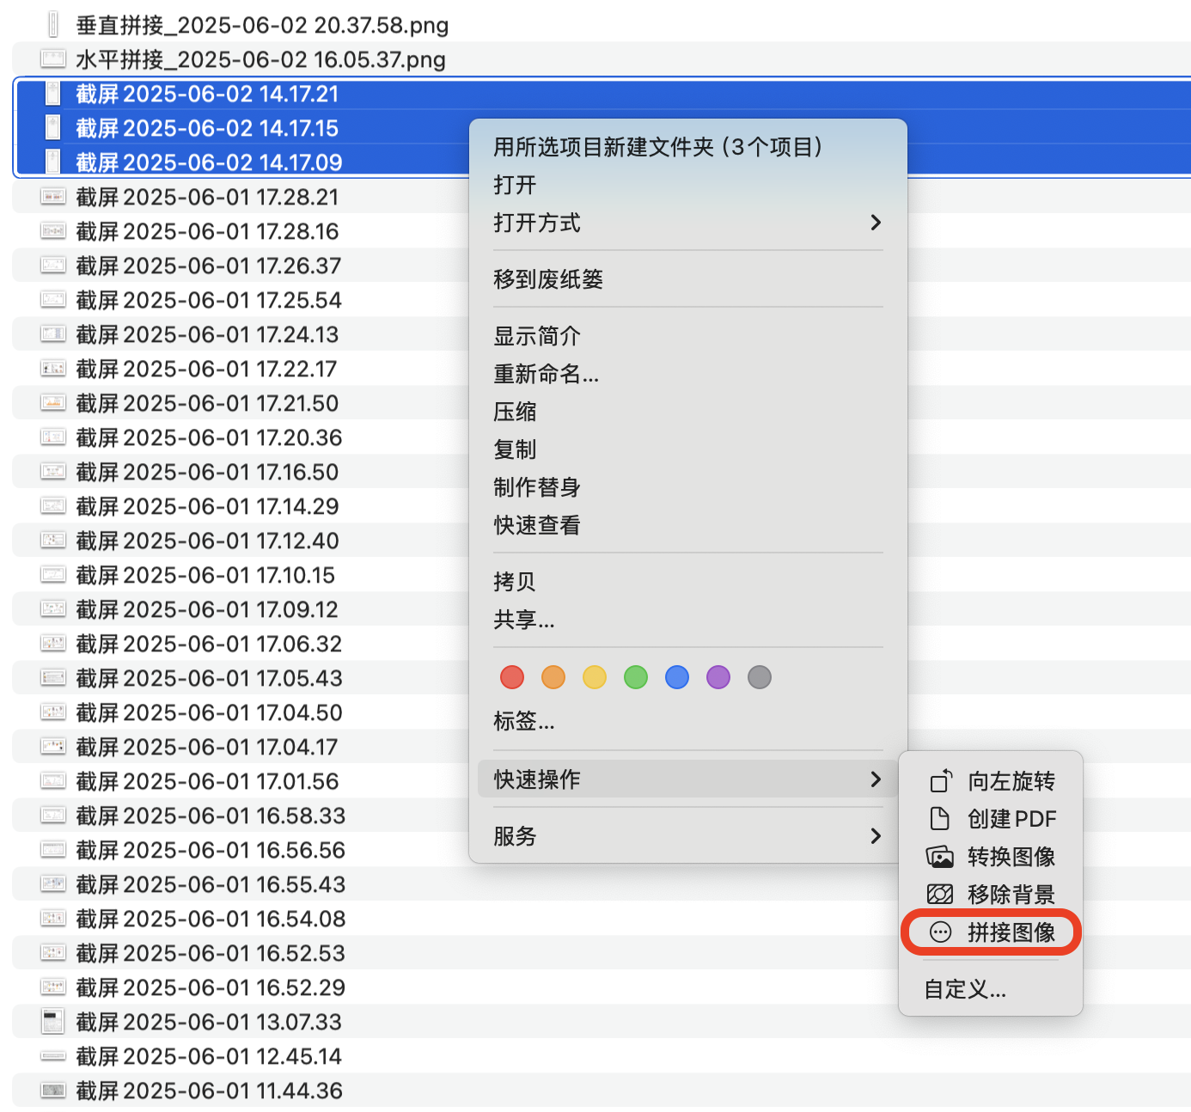
Task: Click 标签… option in context menu
Action: click(523, 721)
